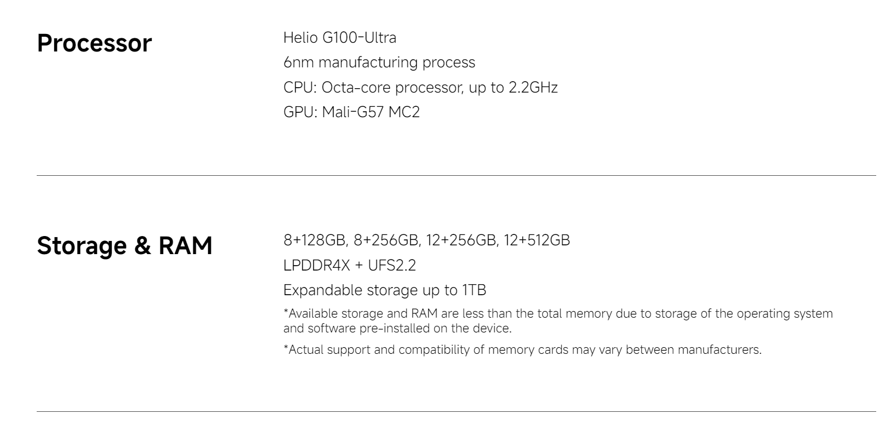
Task: Click the "Helio G100-Ultra" chipset name
Action: click(340, 38)
